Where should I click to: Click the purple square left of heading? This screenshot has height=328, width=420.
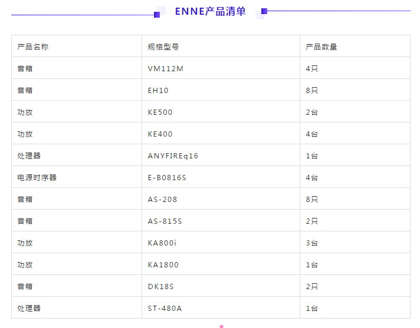click(x=157, y=15)
